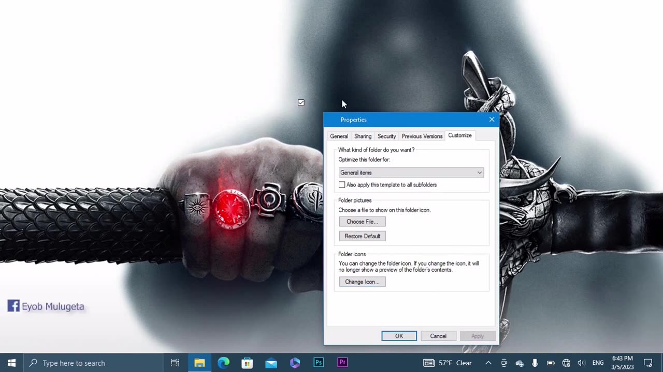The height and width of the screenshot is (372, 663).
Task: Click the Choose File... button
Action: click(x=363, y=222)
